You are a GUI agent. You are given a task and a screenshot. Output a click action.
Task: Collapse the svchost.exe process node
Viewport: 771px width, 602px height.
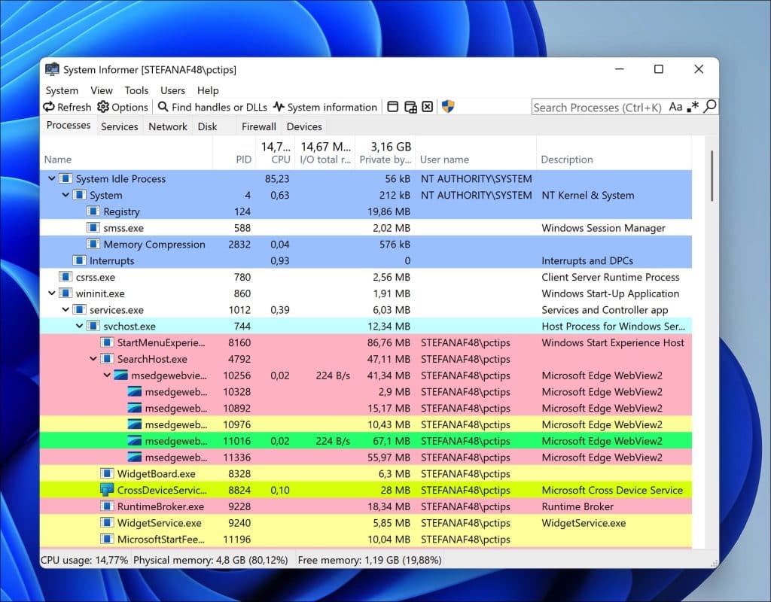pos(80,327)
